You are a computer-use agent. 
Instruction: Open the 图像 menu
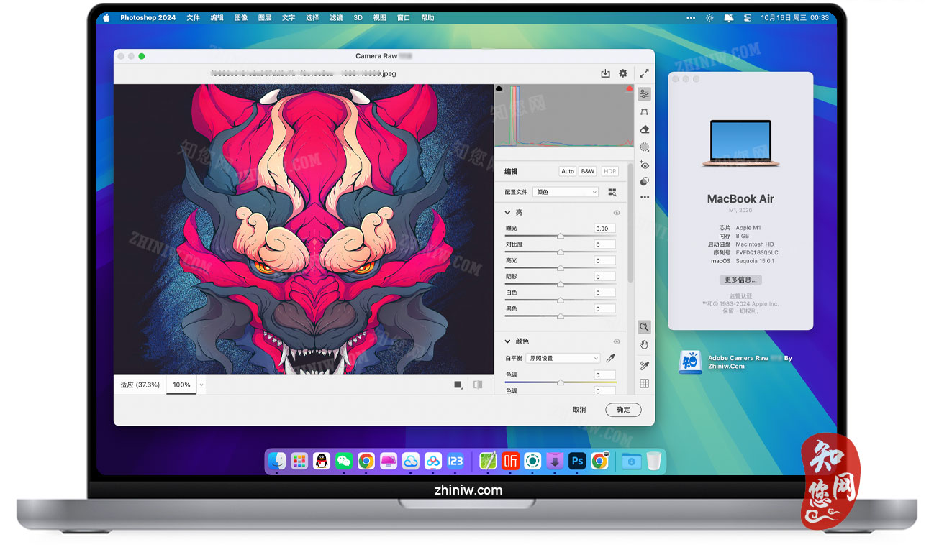coord(240,17)
